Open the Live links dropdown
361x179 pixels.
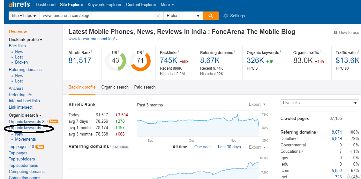click(x=320, y=103)
